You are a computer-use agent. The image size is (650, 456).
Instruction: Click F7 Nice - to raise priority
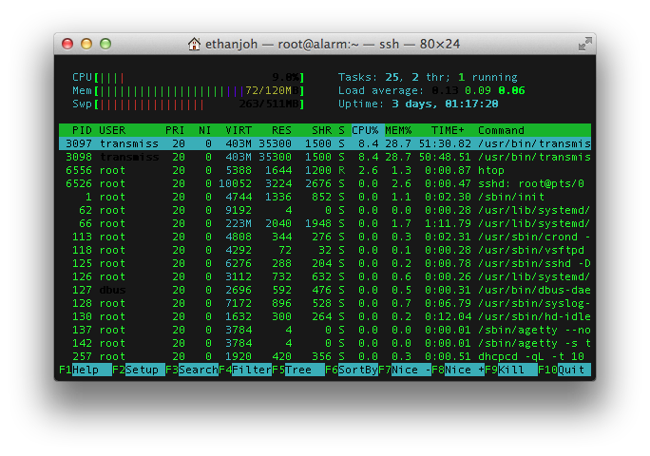405,370
